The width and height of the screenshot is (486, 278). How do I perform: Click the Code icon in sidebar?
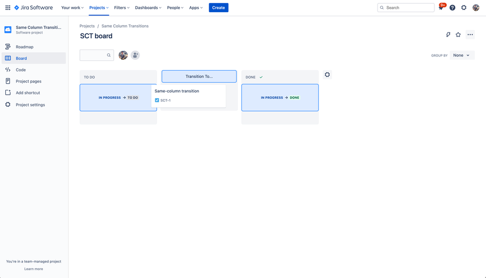point(8,69)
